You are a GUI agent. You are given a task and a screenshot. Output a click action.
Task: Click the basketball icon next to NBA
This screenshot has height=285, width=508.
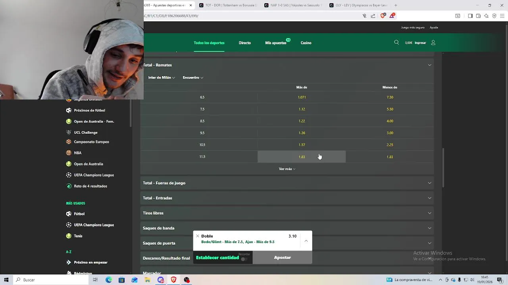click(x=69, y=153)
